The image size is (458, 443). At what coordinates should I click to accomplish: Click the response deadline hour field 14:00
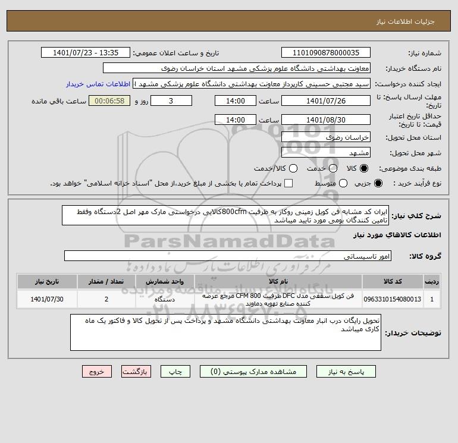tap(236, 100)
